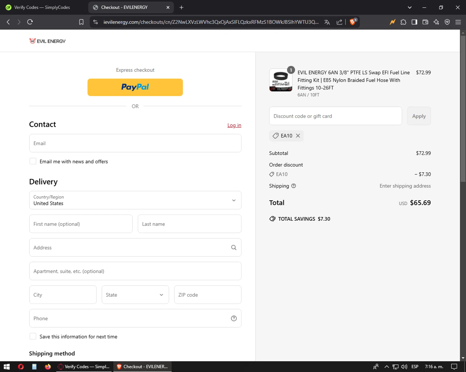Click the Discount code or gift card field
This screenshot has height=372, width=466.
point(336,116)
